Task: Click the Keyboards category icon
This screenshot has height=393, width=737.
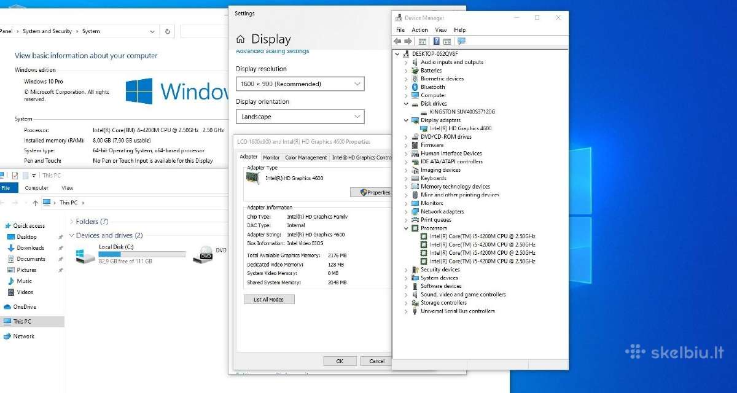Action: click(x=415, y=178)
